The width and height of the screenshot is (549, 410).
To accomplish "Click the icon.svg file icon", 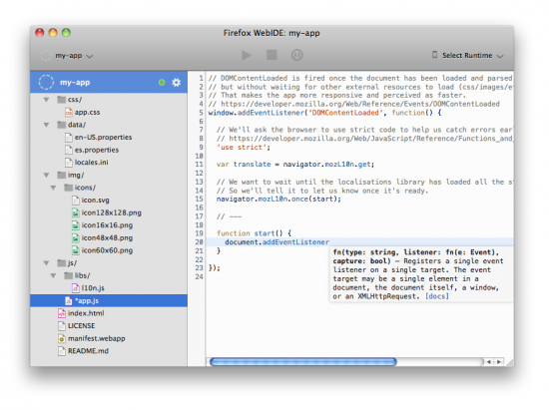I will coord(75,201).
